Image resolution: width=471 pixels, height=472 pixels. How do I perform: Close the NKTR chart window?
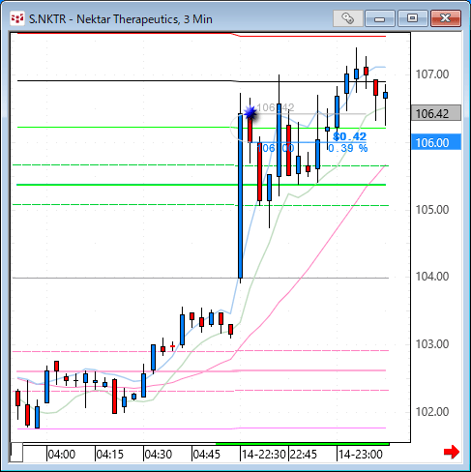[445, 18]
